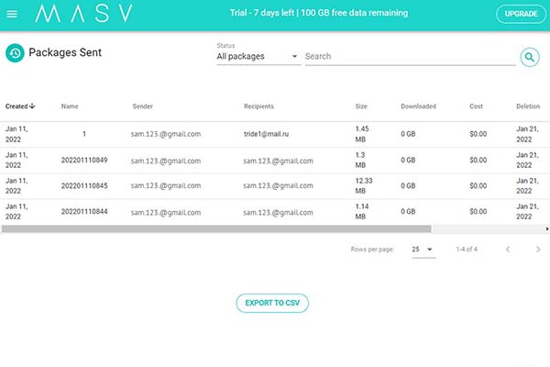Click the 1.14 MB size cell

coord(362,211)
